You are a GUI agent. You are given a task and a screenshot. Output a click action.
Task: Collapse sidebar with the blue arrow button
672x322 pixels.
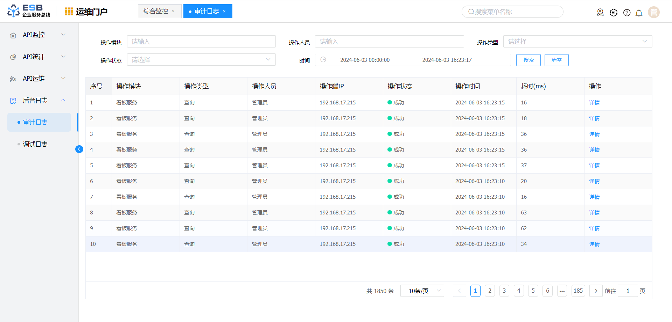point(79,149)
